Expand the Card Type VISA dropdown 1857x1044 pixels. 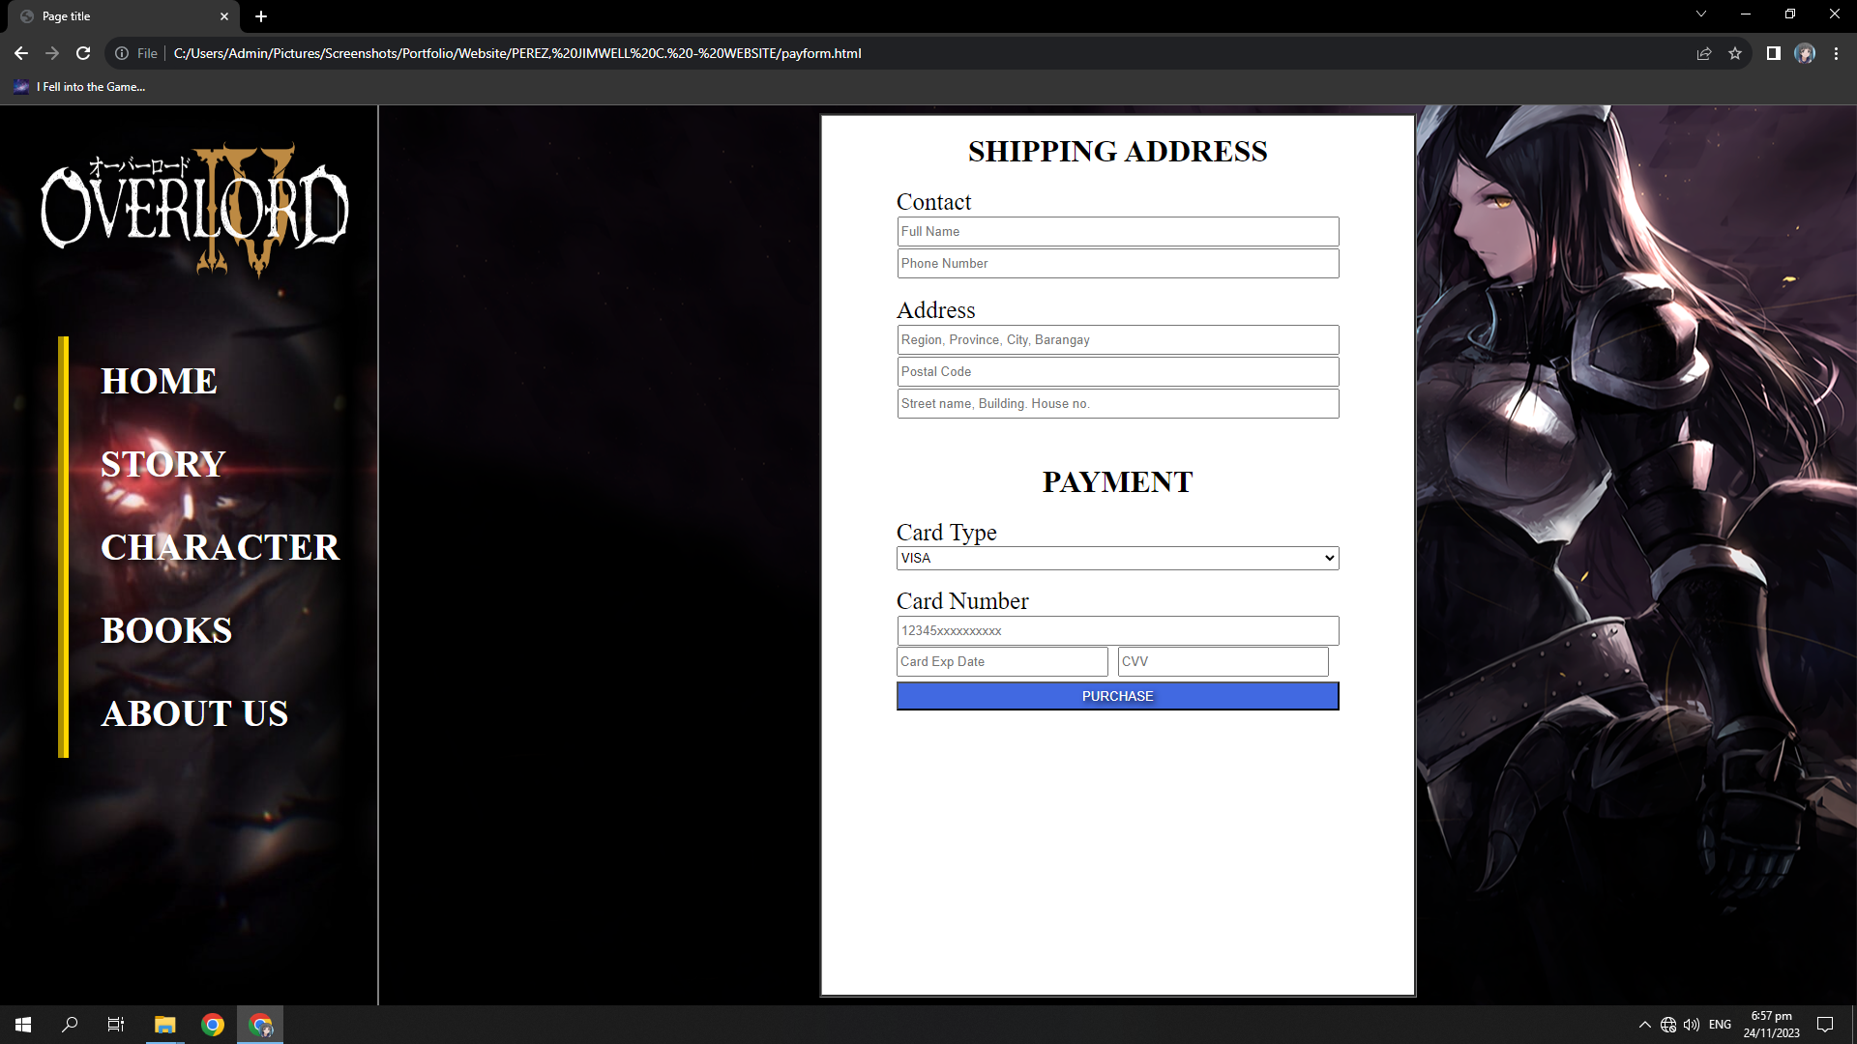[x=1118, y=559]
